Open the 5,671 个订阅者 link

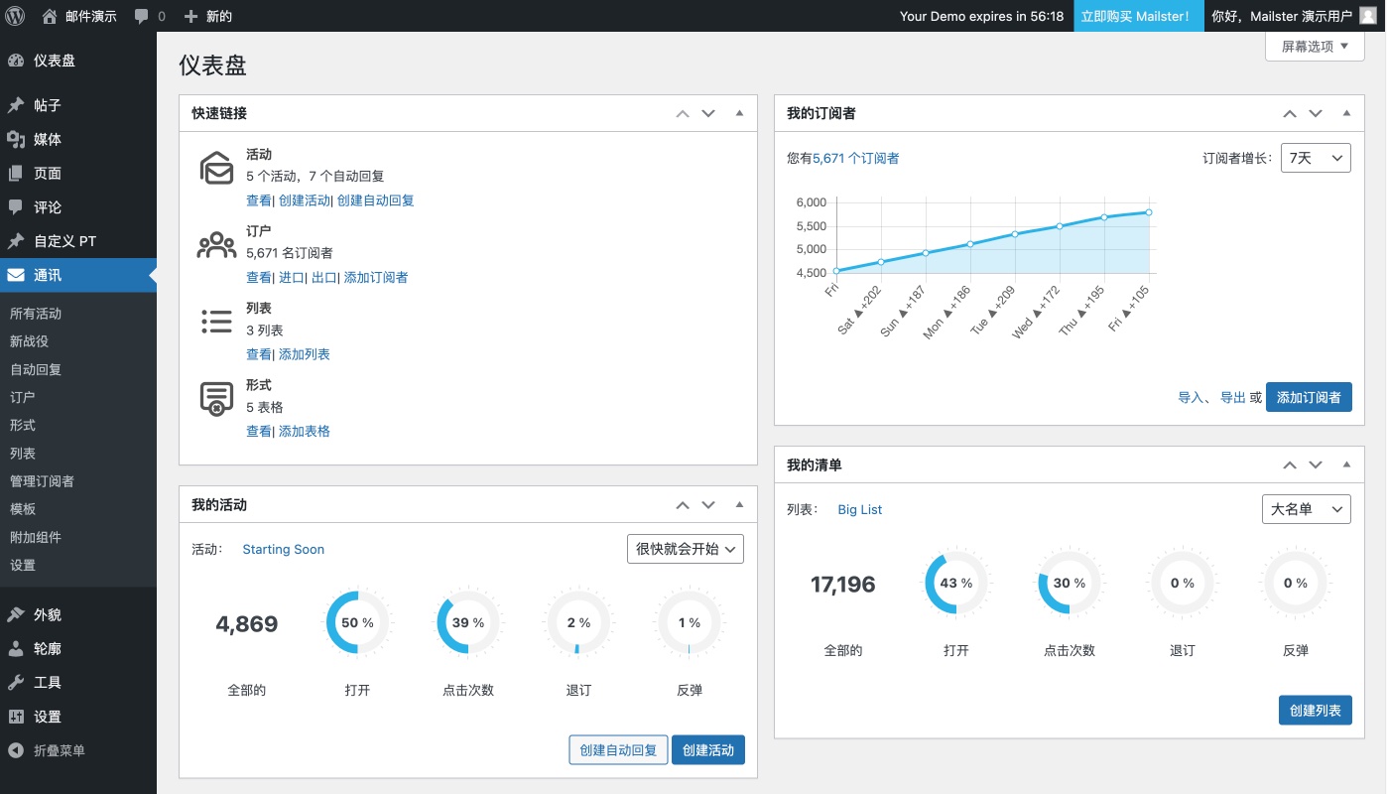(x=855, y=158)
